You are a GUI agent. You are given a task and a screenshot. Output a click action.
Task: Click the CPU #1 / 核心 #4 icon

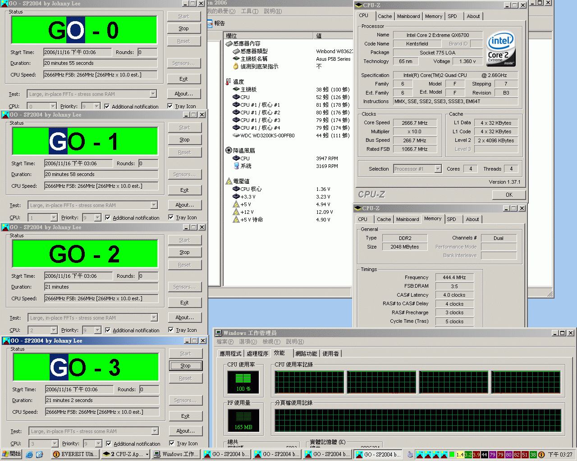pyautogui.click(x=236, y=128)
